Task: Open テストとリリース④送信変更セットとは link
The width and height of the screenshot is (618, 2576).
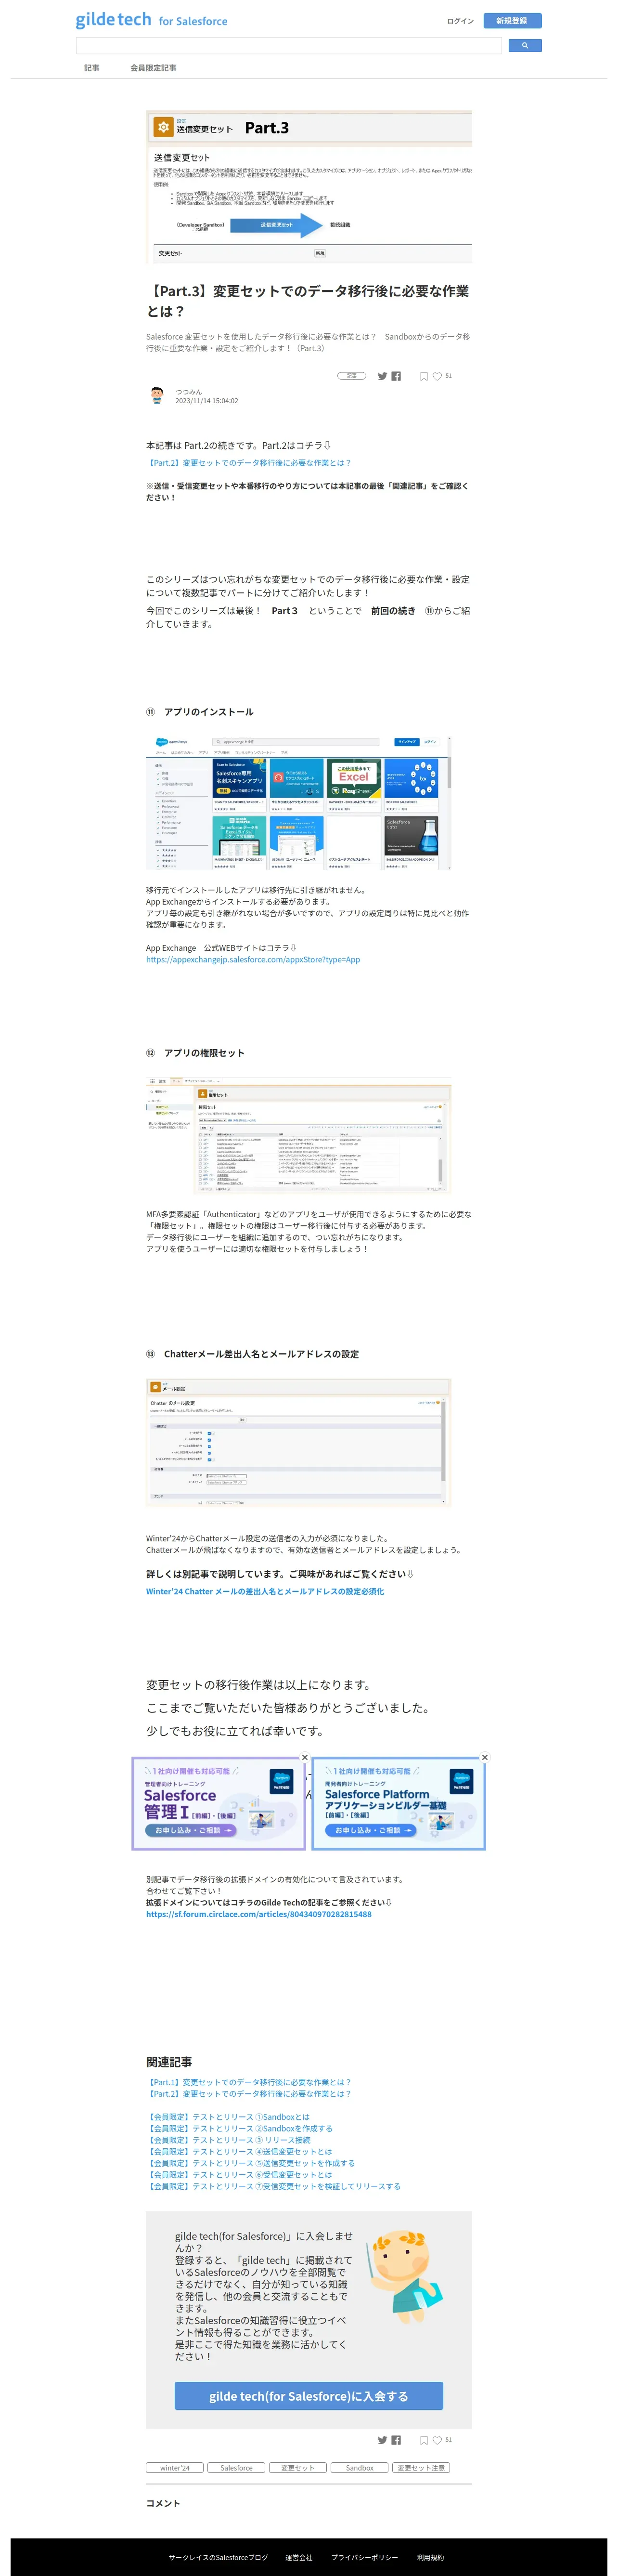Action: pyautogui.click(x=239, y=2151)
